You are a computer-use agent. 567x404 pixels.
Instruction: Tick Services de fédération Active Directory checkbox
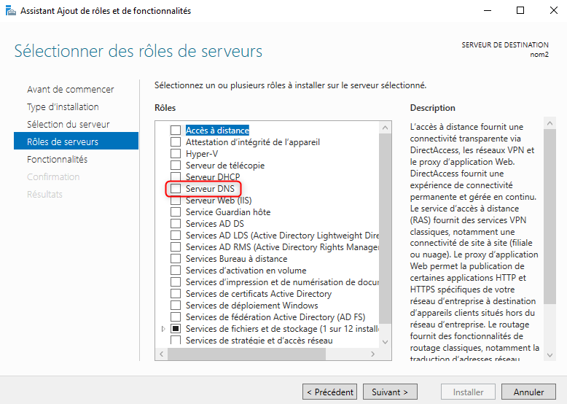click(x=176, y=316)
